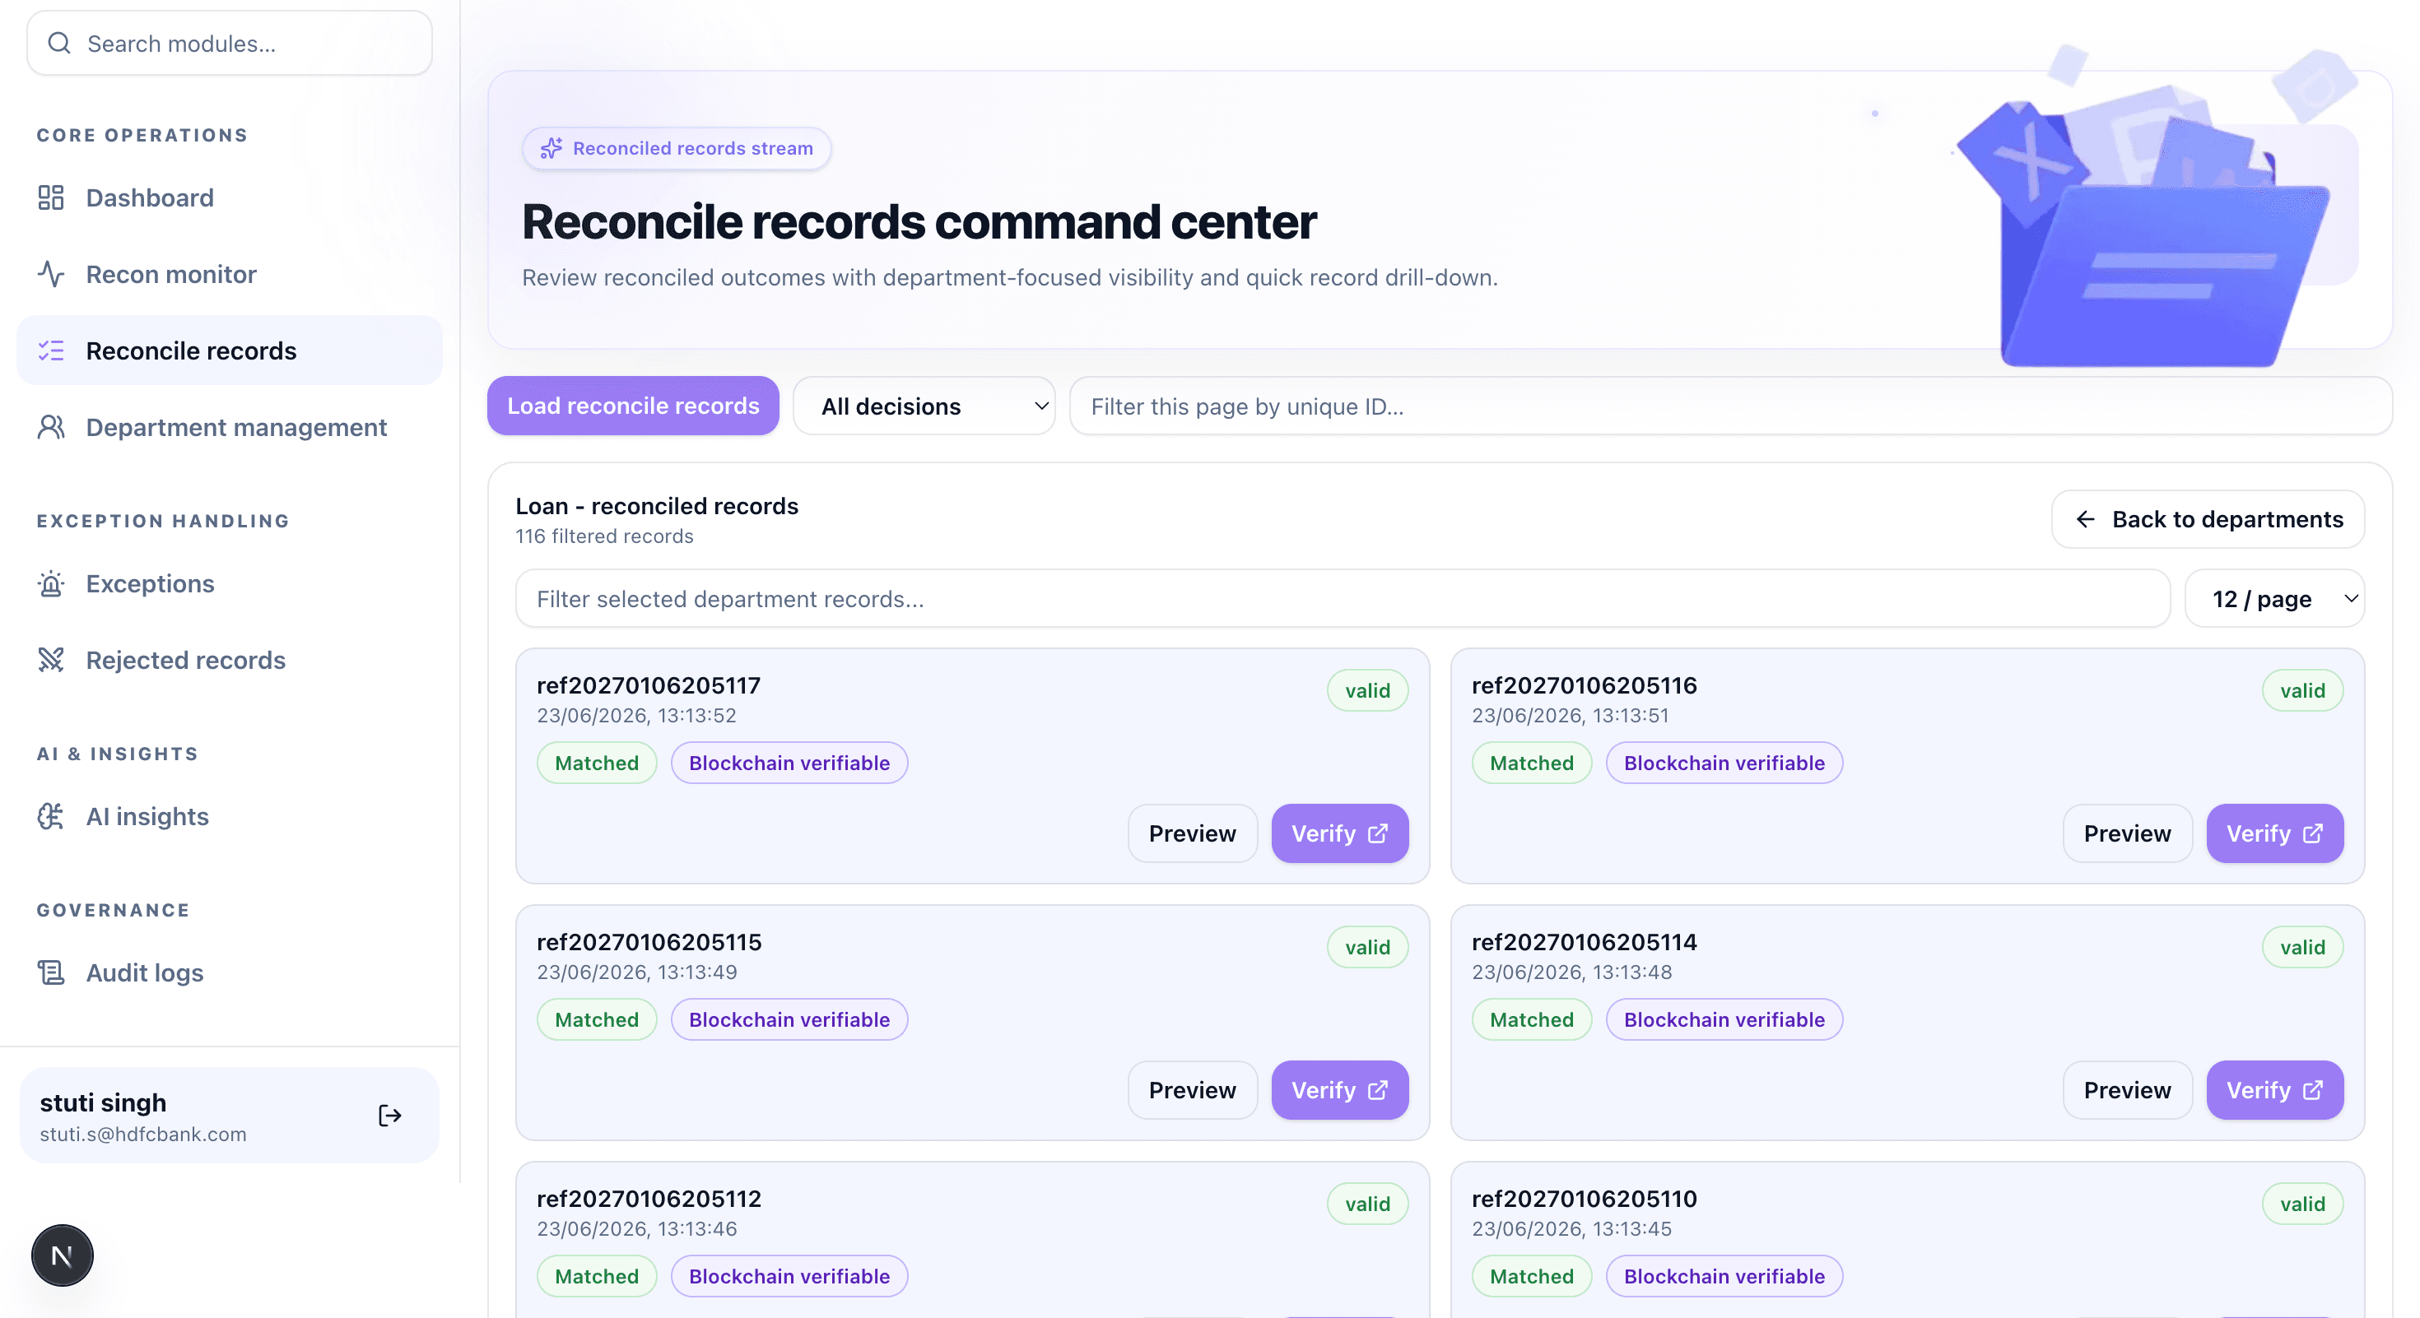The height and width of the screenshot is (1318, 2420).
Task: Select Reconcile records menu item
Action: point(229,350)
